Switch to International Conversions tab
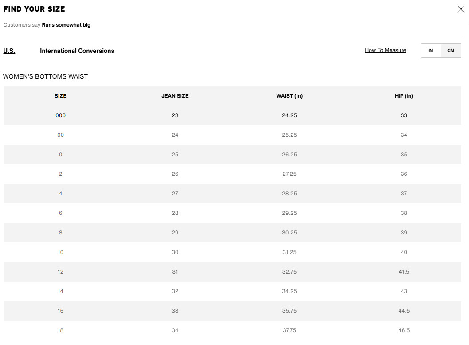The height and width of the screenshot is (345, 469). 77,51
